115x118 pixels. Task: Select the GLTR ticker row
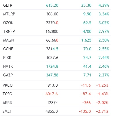[56, 5]
